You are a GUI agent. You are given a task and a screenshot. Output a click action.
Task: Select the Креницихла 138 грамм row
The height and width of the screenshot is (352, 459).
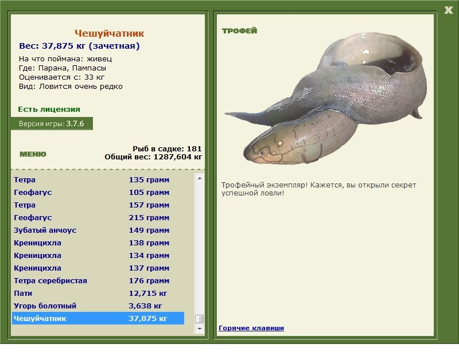[x=98, y=243]
